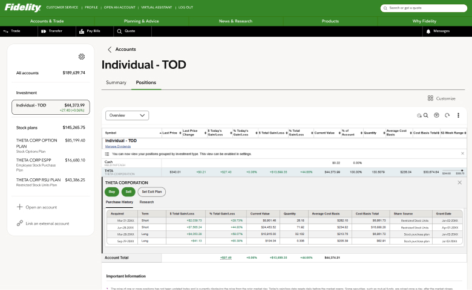Viewport: 472px width, 290px height.
Task: Click the Messages bell icon
Action: pyautogui.click(x=428, y=31)
